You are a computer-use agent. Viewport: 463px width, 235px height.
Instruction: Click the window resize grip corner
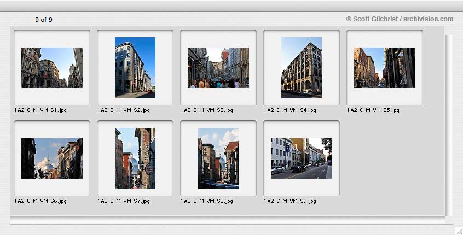[x=459, y=231]
